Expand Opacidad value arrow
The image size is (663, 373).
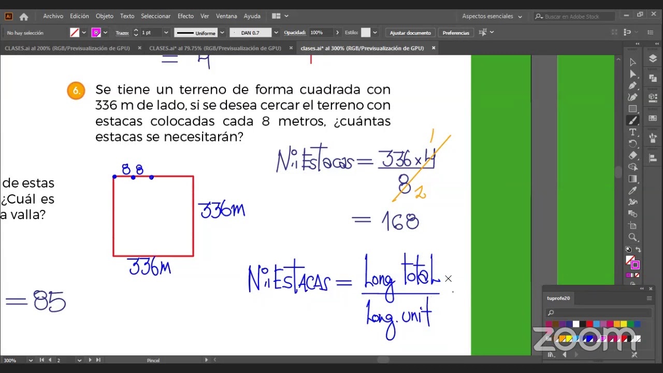[338, 33]
